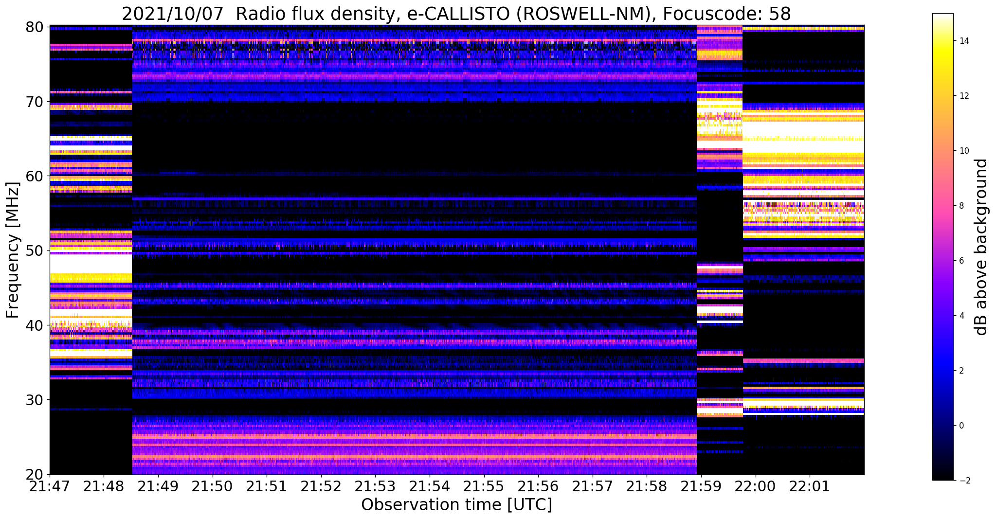The image size is (996, 519).
Task: Click the colorbar tick label 6
Action: [x=961, y=260]
